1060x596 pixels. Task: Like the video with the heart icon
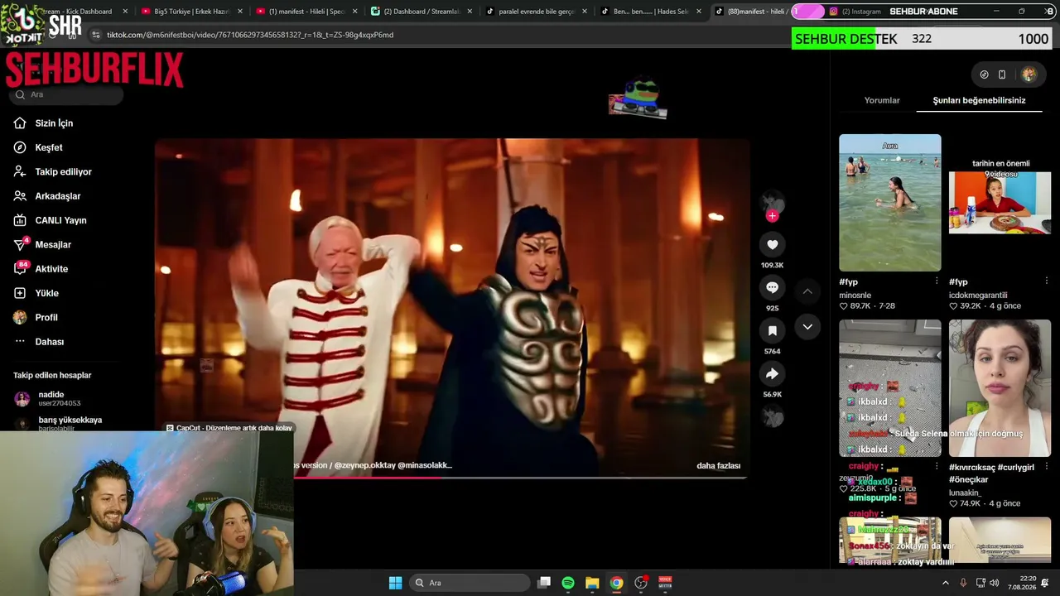click(772, 244)
